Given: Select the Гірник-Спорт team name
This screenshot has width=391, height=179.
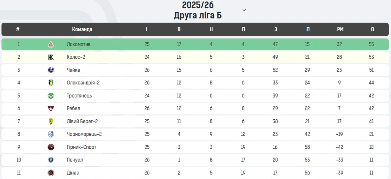Looking at the screenshot, I should 81,147.
